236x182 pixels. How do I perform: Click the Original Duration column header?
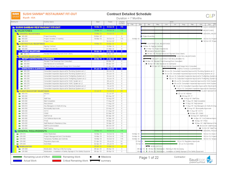(121, 23)
